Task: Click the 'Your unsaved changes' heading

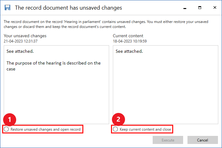Action: click(x=25, y=36)
